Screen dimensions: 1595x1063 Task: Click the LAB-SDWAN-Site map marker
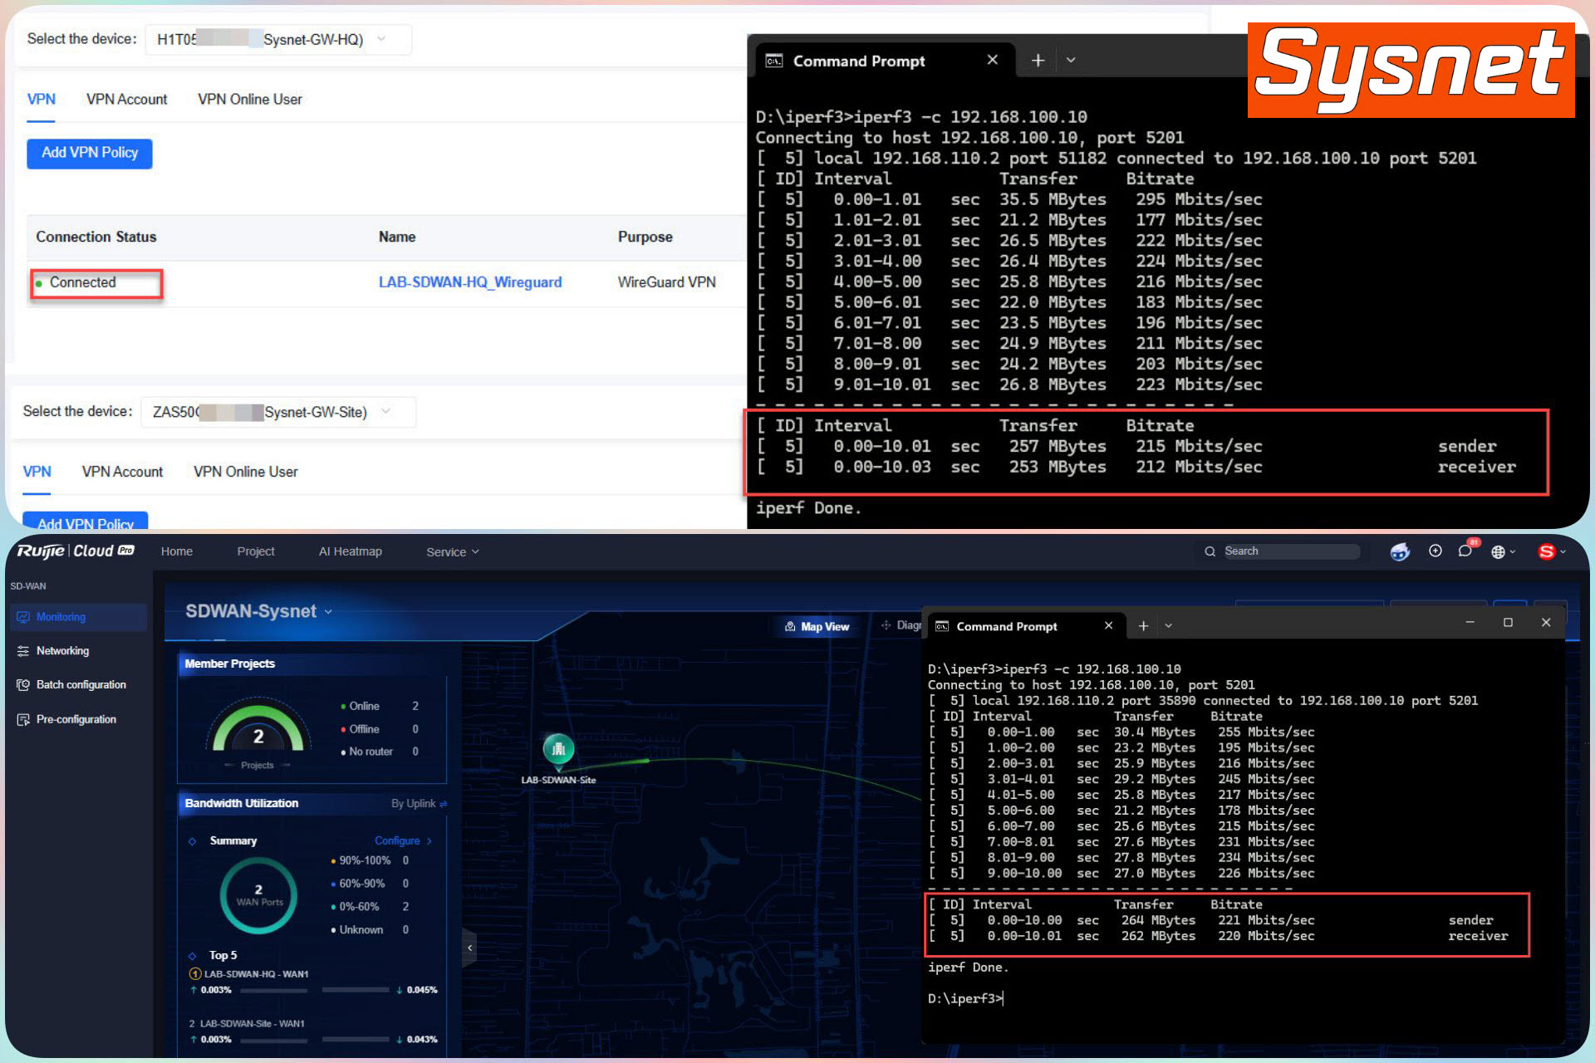[x=558, y=751]
